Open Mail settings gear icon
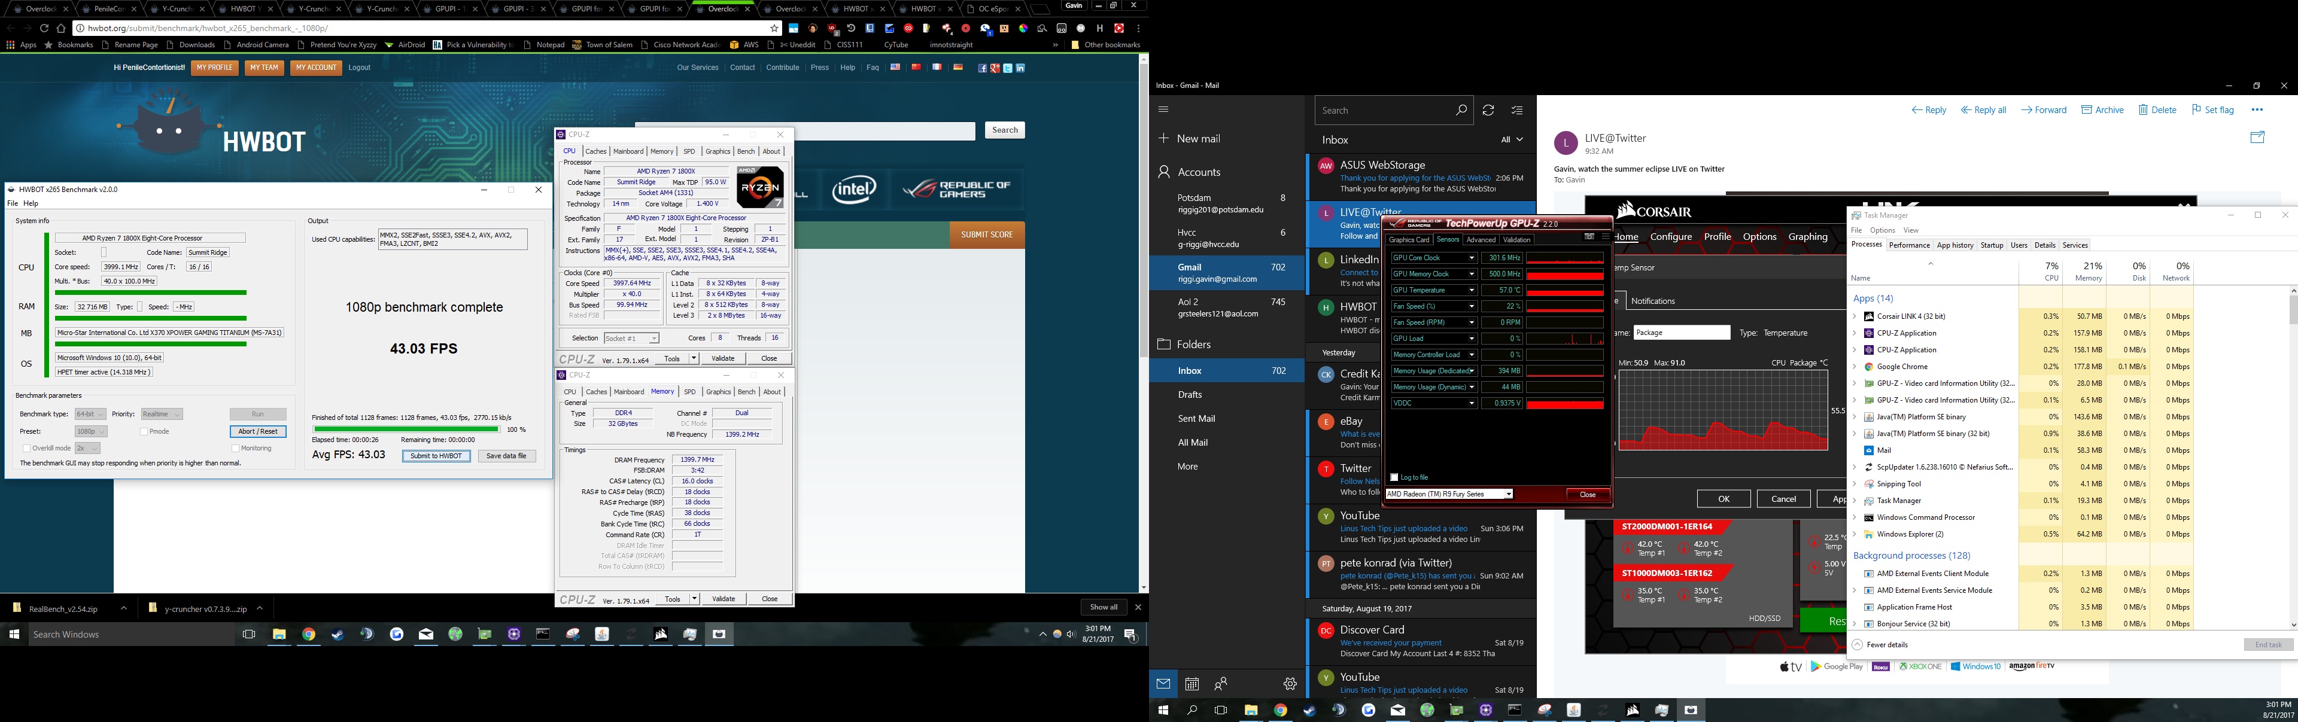 (x=1290, y=684)
